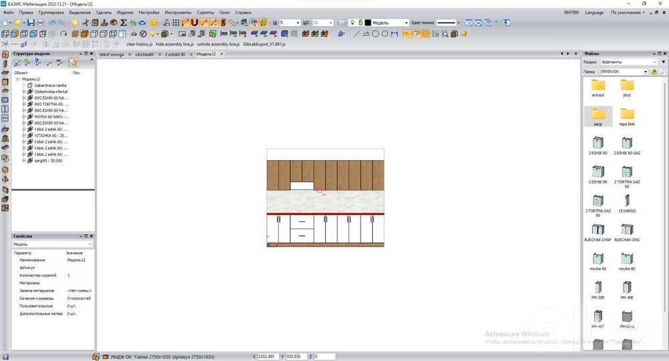
Task: Open the Настройка menu
Action: click(x=149, y=12)
